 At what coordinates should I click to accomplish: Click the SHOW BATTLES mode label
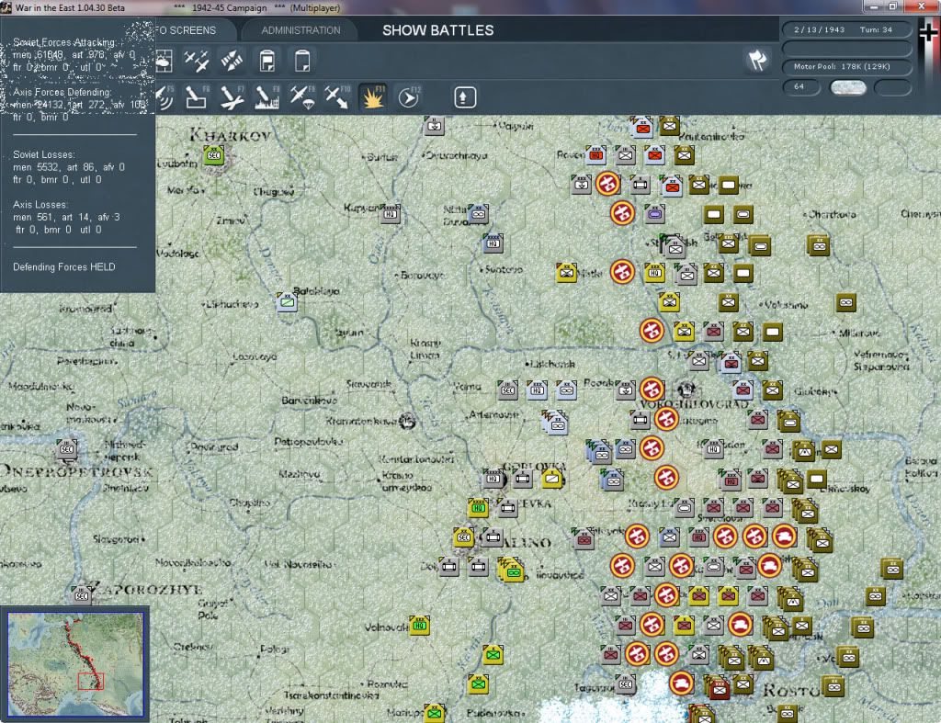[438, 30]
